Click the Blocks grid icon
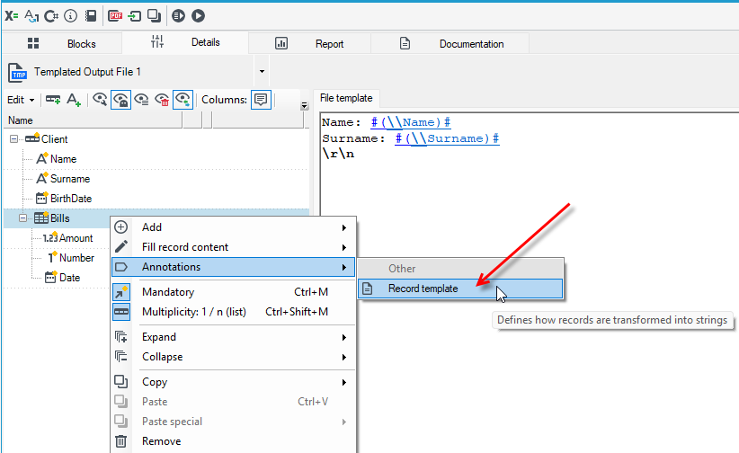The image size is (739, 453). [x=33, y=43]
